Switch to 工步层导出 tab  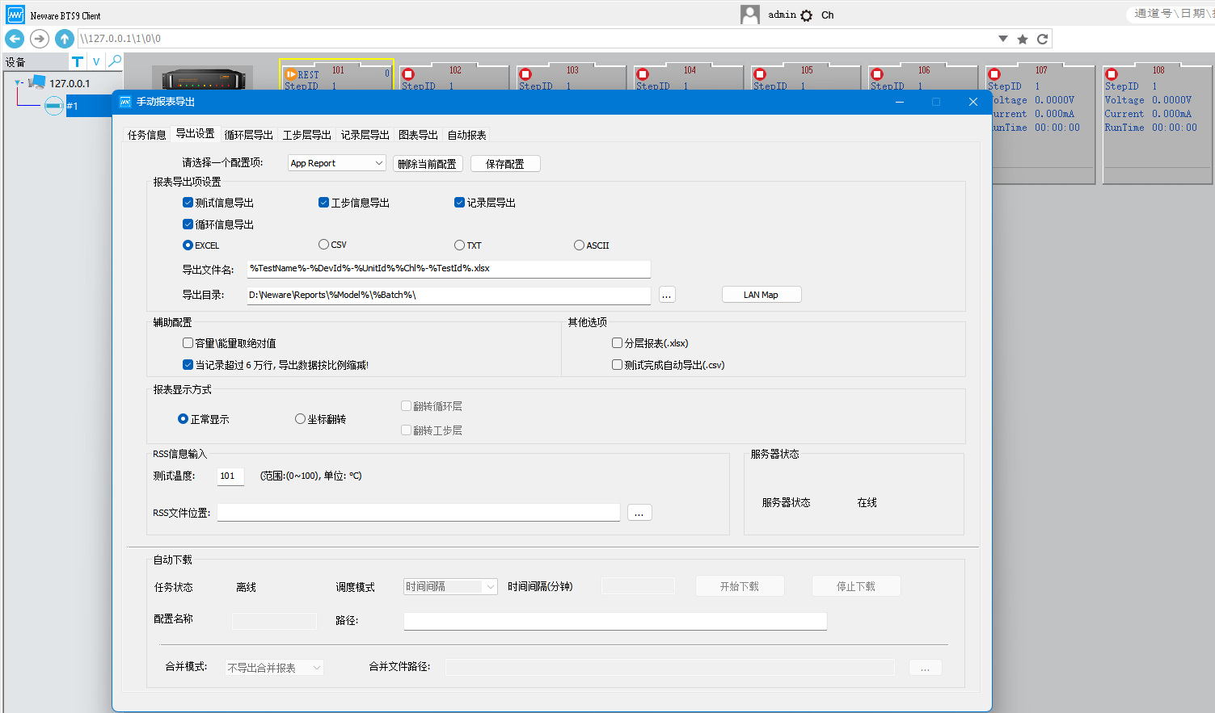pyautogui.click(x=307, y=135)
